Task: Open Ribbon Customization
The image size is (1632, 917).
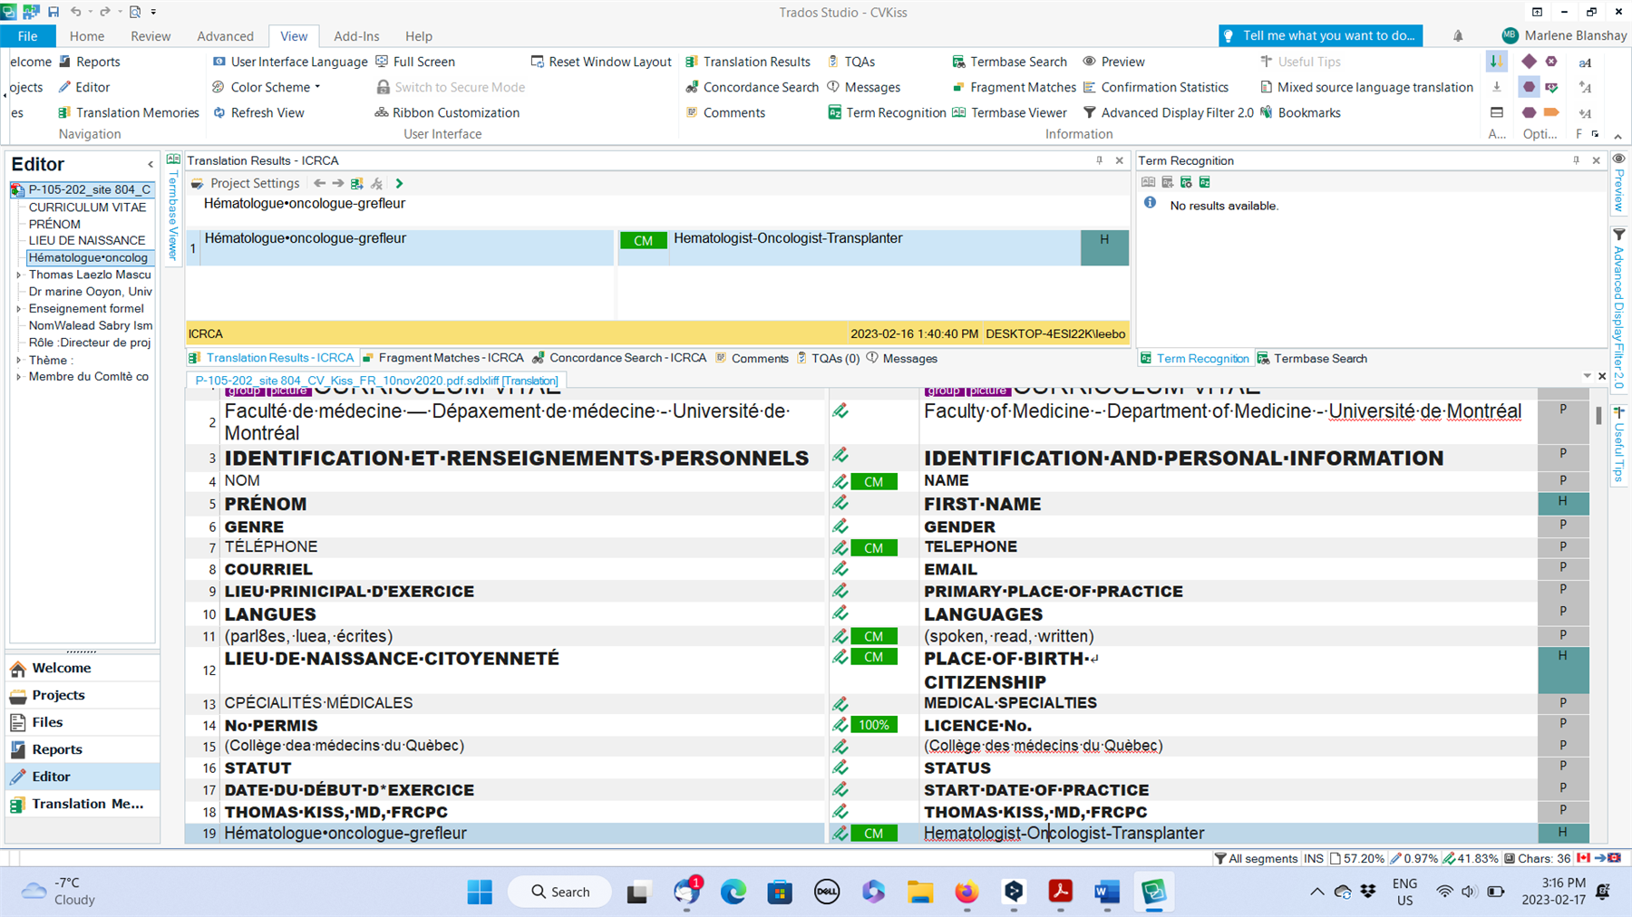Action: (447, 112)
